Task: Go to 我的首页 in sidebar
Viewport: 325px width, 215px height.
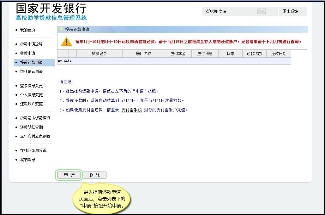Action: (28, 30)
